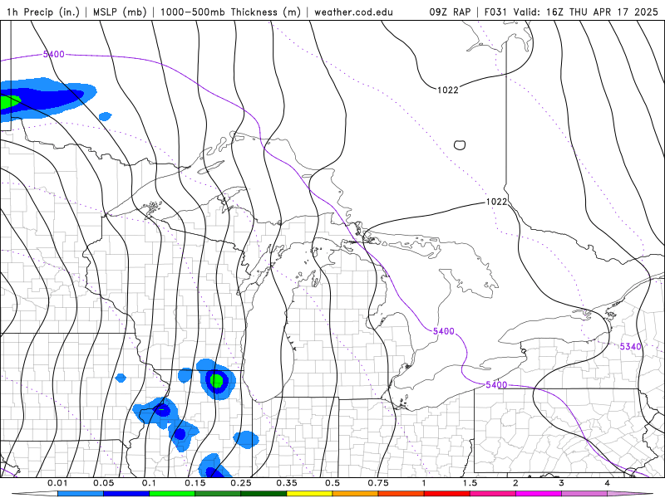Select the dark green 0.25 legend swatch

click(x=264, y=493)
